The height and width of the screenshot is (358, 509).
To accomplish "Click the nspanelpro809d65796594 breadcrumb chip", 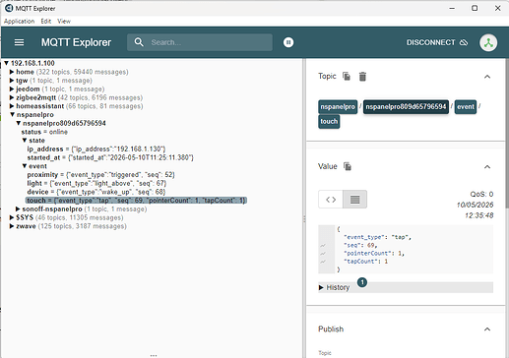I will (x=406, y=107).
